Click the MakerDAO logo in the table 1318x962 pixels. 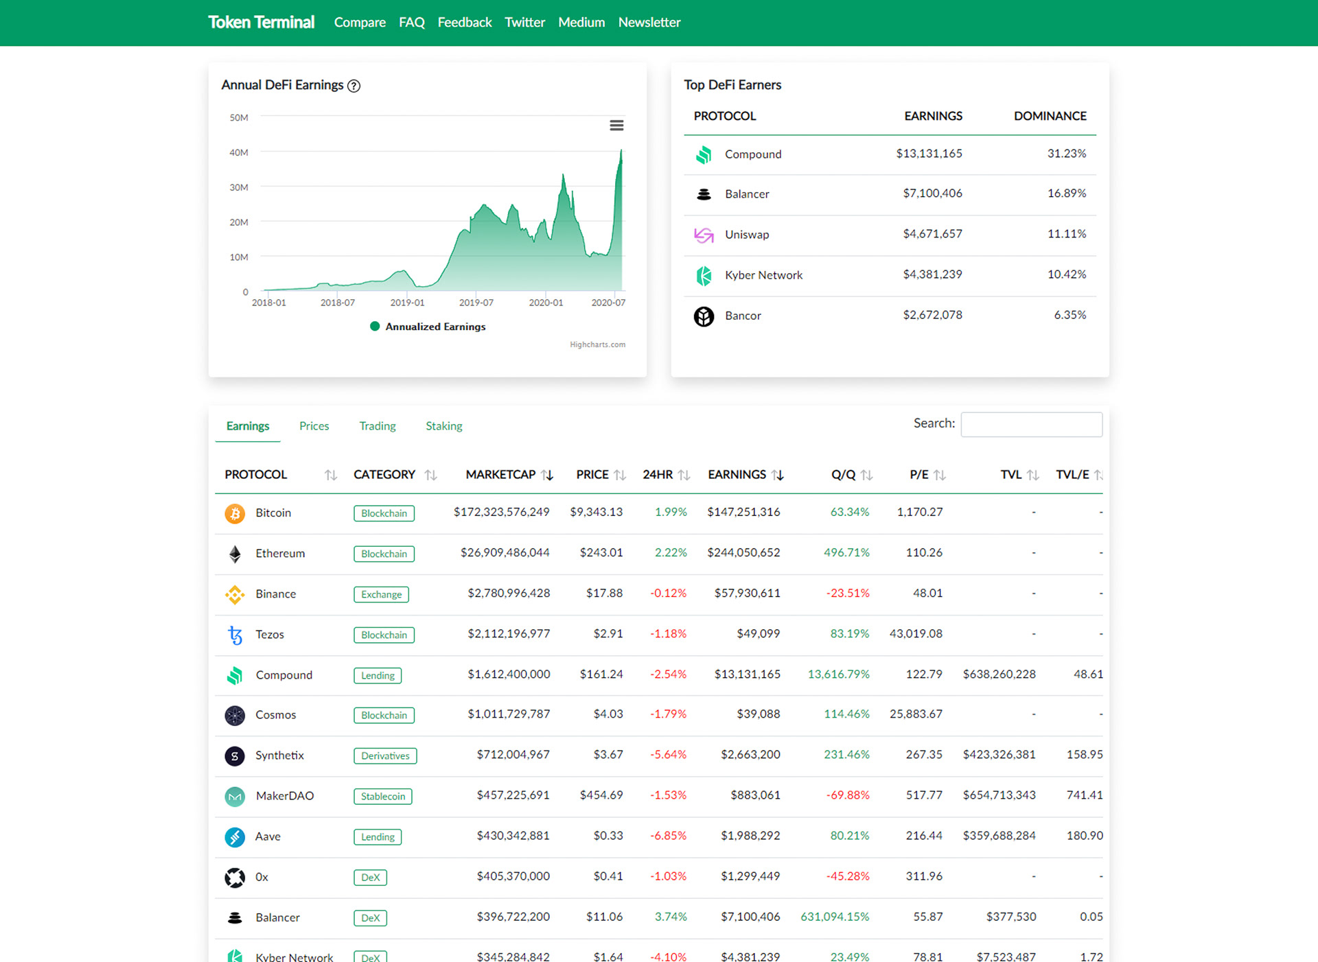tap(235, 796)
